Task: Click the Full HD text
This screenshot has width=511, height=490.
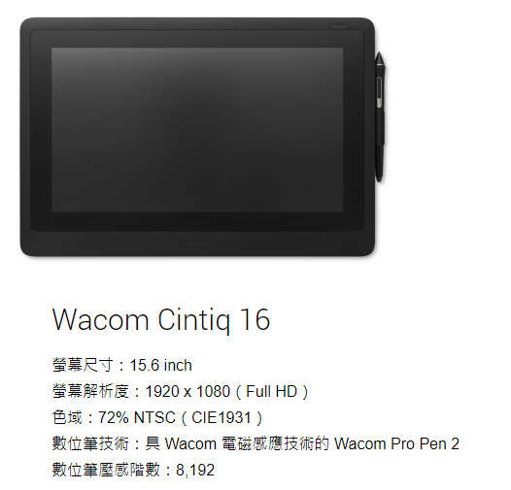Action: tap(271, 391)
